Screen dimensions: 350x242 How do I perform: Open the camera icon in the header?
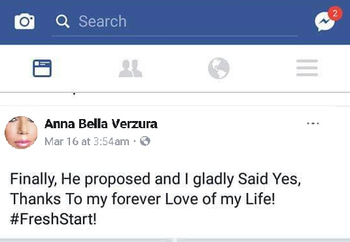pyautogui.click(x=25, y=22)
